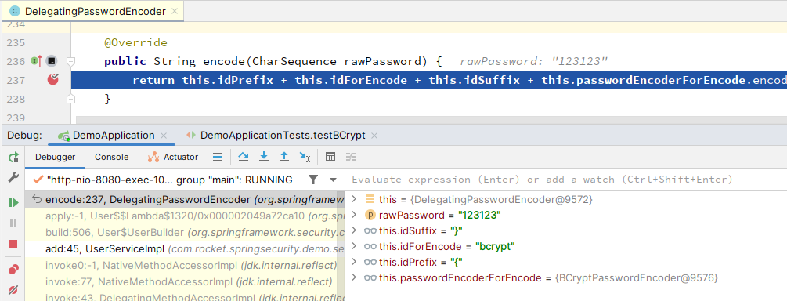787x301 pixels.
Task: Select the invoke0:-1 NativeMethodAccessorImpl frame
Action: coord(185,265)
